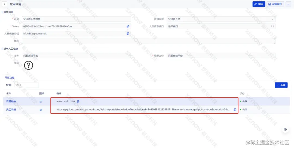The image size is (294, 150).
Task: Click the www.baidu.com link text
Action: [65, 101]
